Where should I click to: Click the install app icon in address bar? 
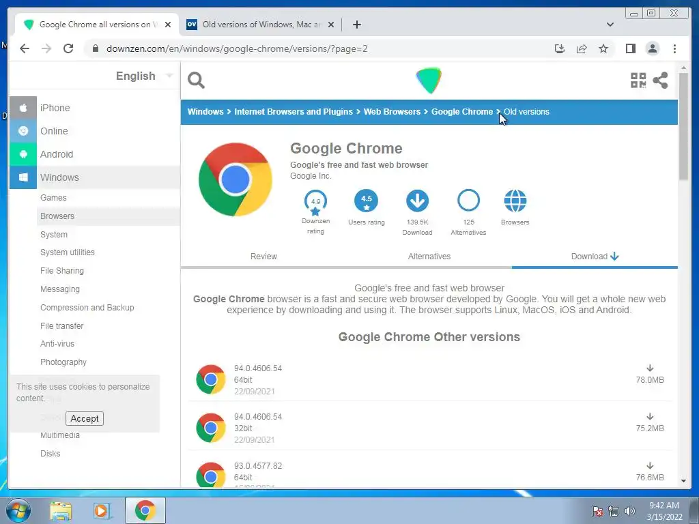click(x=560, y=48)
